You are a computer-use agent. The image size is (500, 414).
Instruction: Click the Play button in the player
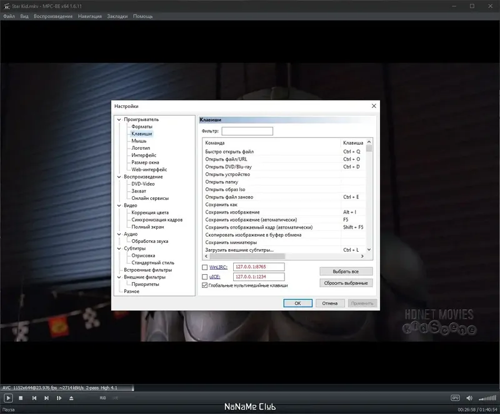pos(8,398)
